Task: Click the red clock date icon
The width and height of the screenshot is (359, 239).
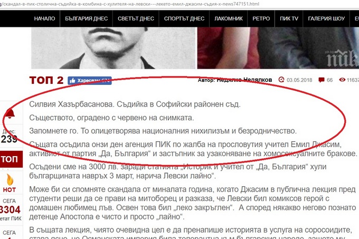Action: click(x=281, y=80)
